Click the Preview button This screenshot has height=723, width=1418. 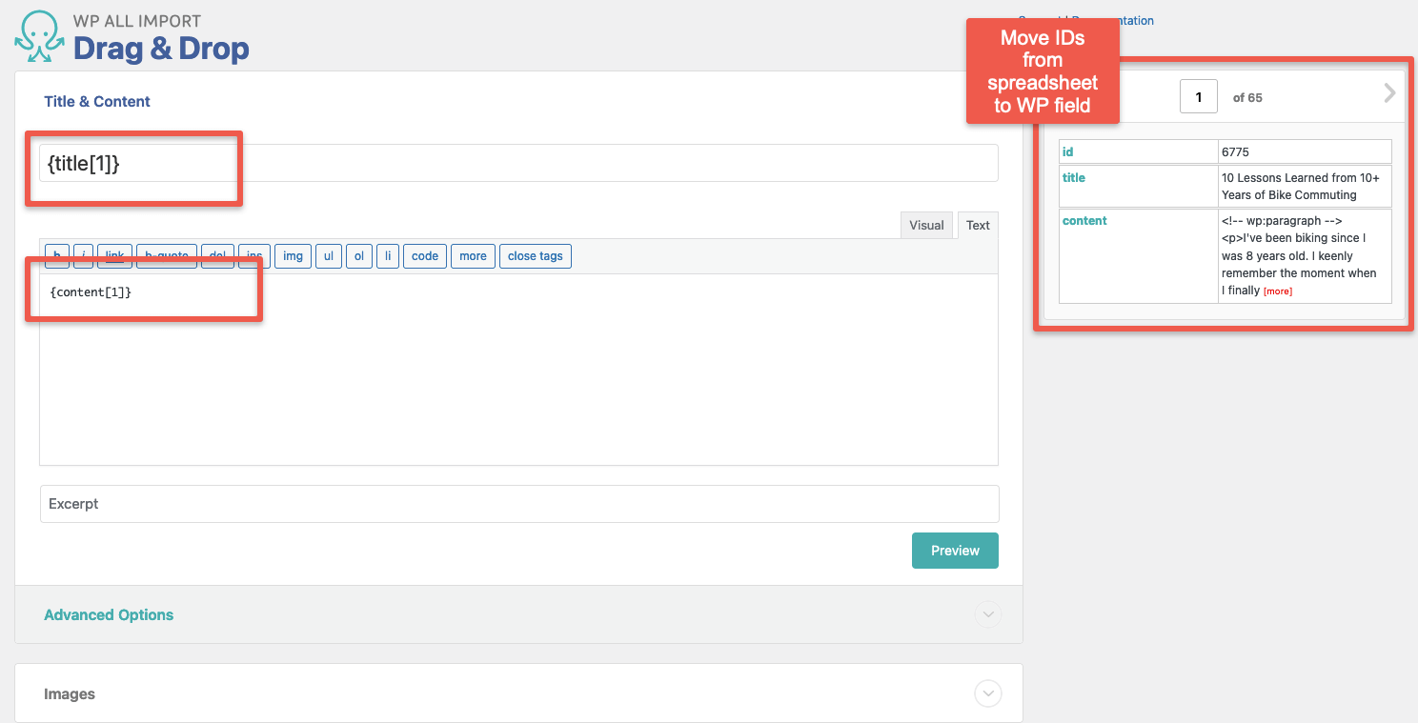tap(955, 551)
